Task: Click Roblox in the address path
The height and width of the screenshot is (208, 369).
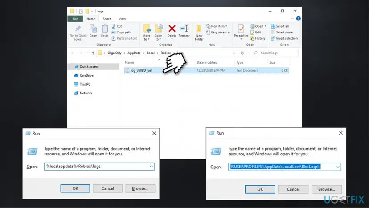Action: click(x=166, y=53)
